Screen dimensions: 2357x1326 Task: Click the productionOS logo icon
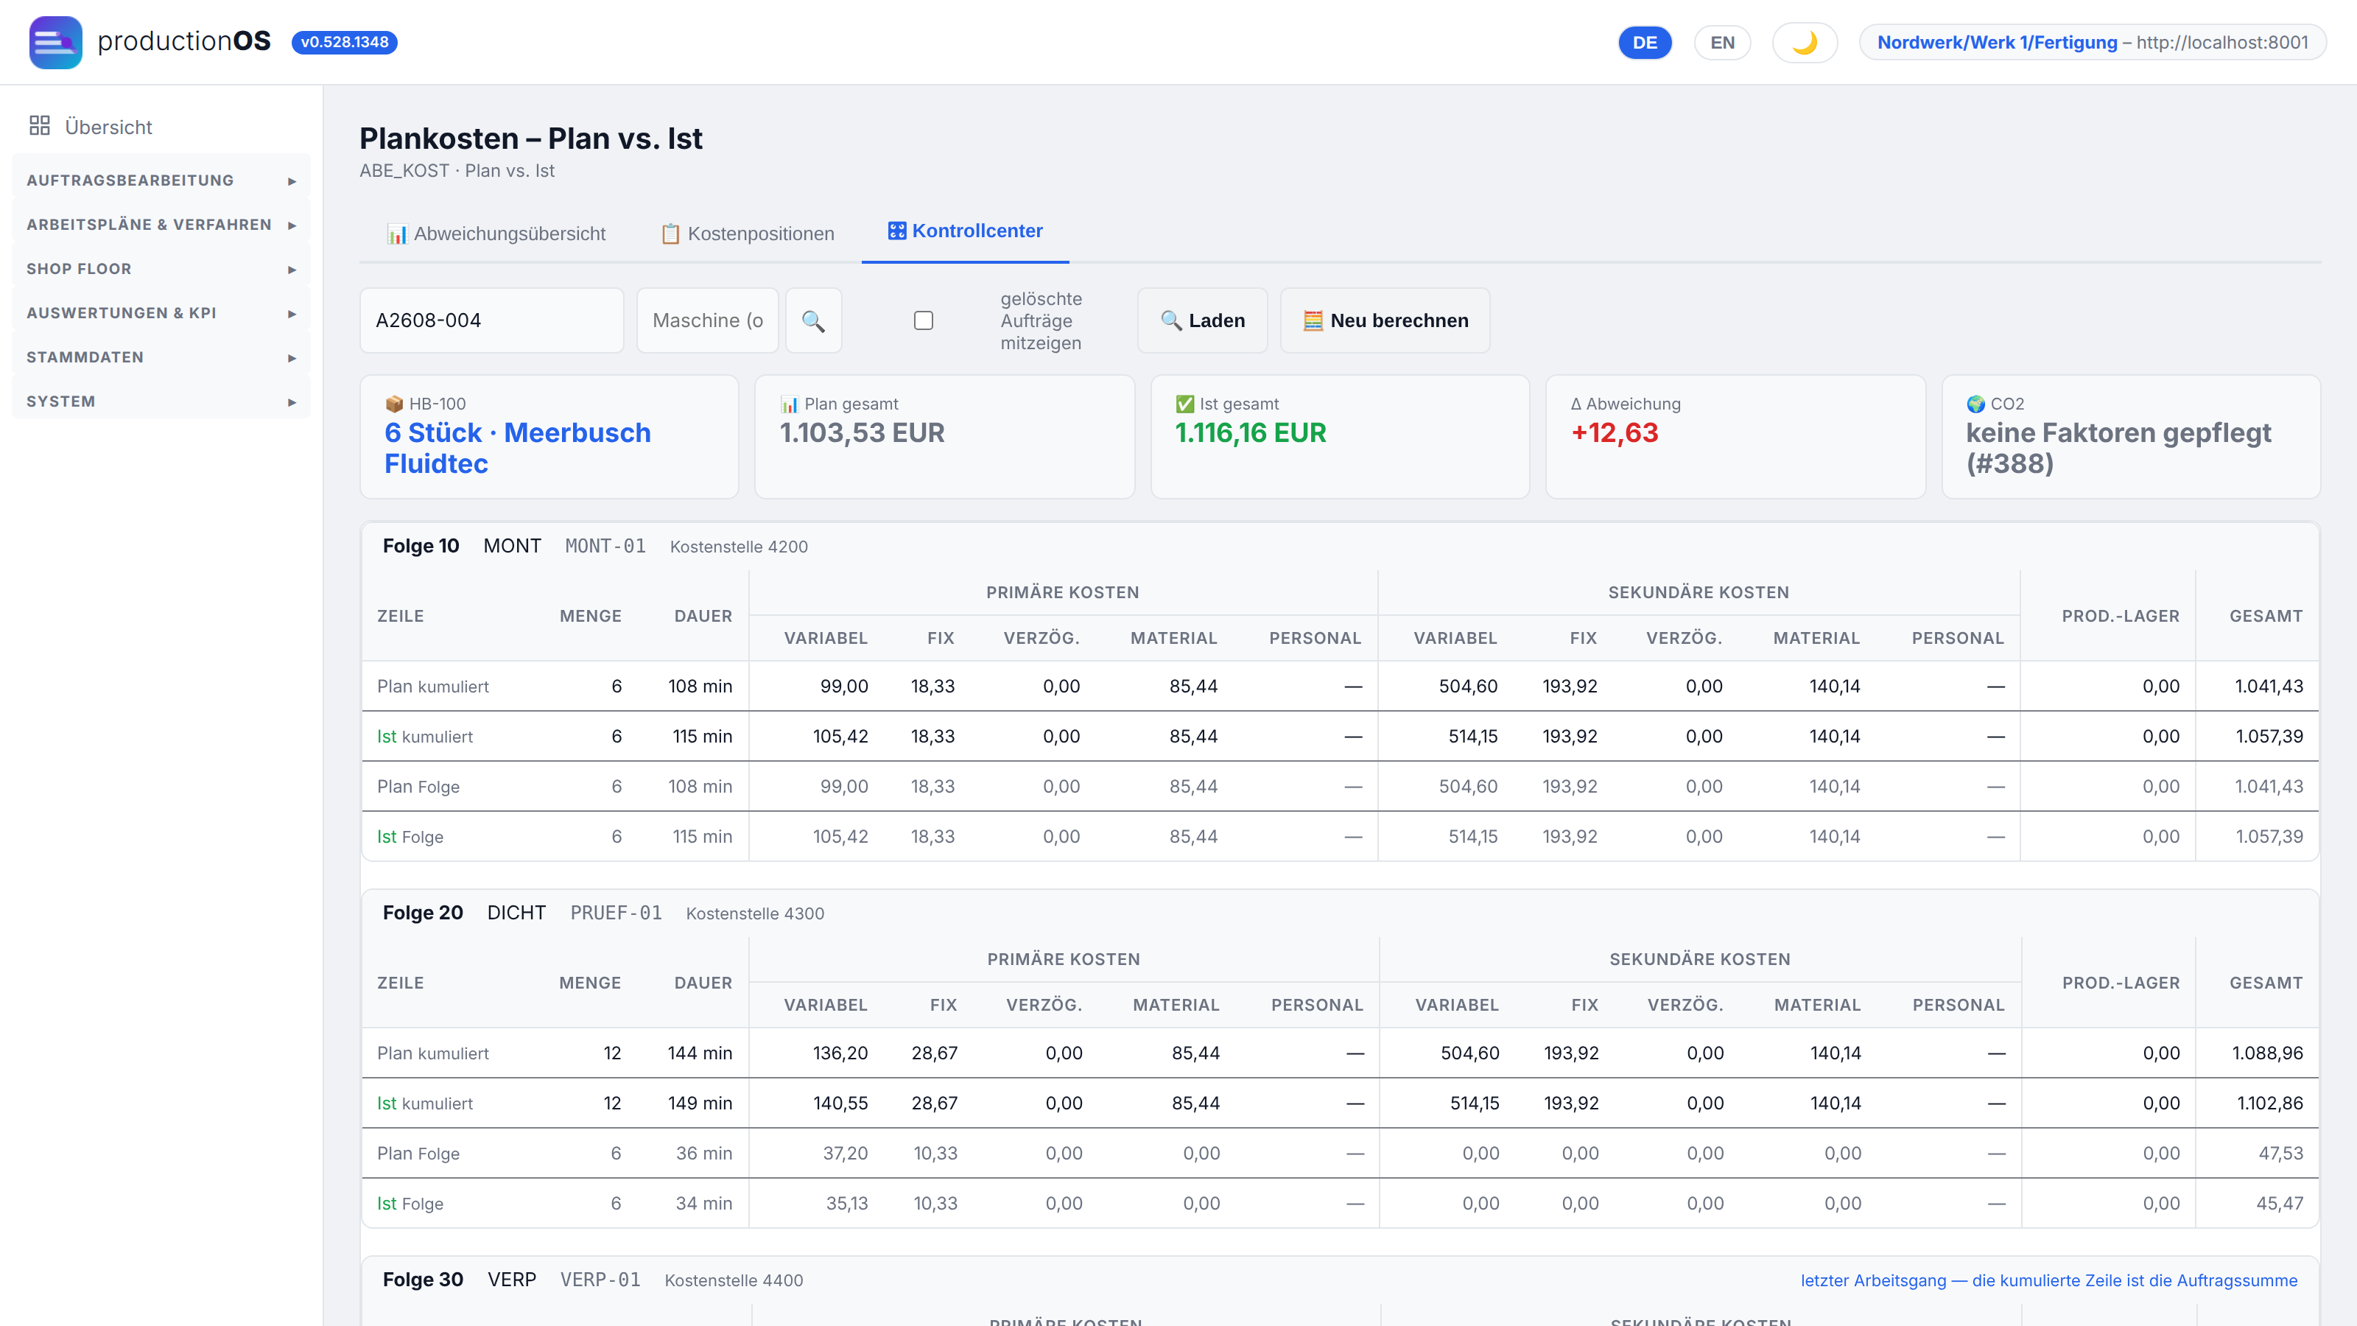[x=55, y=42]
